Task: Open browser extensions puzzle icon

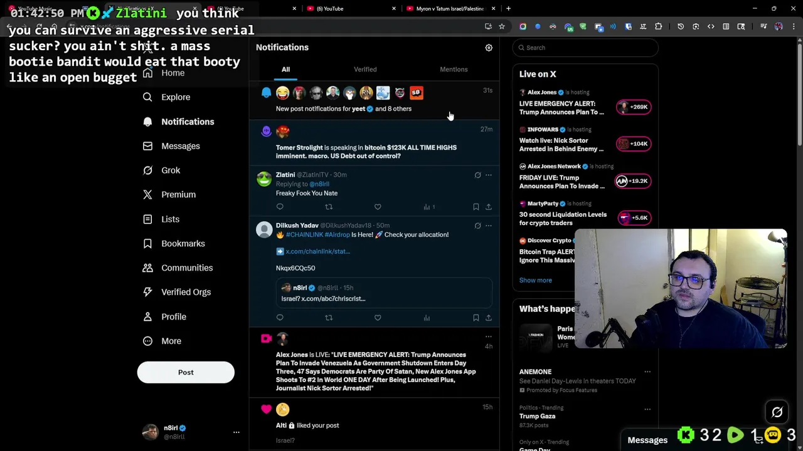Action: 658,26
